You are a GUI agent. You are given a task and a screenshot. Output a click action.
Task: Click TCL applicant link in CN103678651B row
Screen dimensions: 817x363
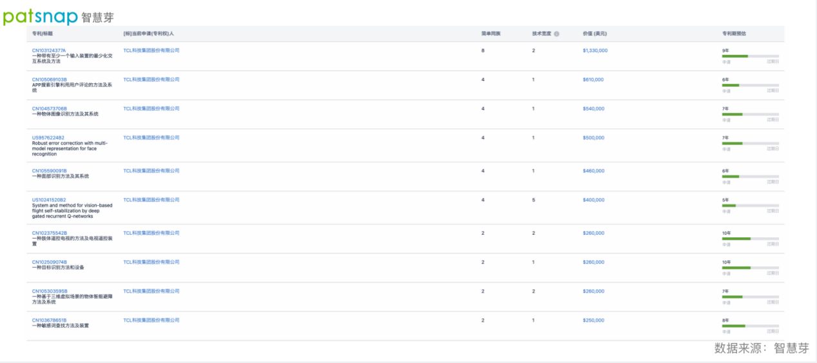152,320
